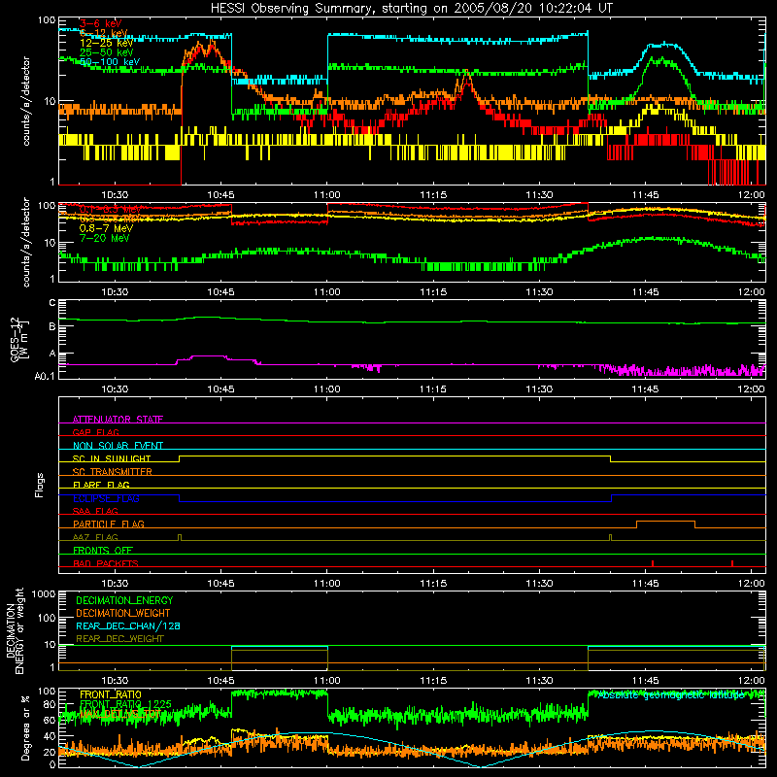Click the REAR_DEC_WEIGHT legend entry
The image size is (777, 777).
coord(119,639)
